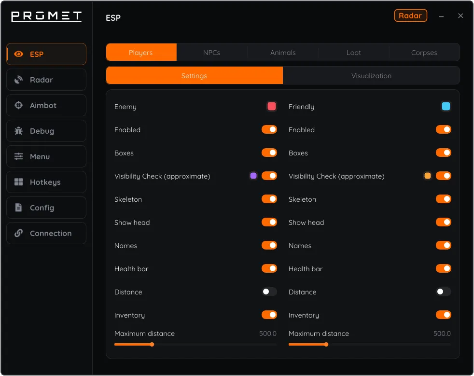Toggle Friendly Show head switch

point(444,222)
